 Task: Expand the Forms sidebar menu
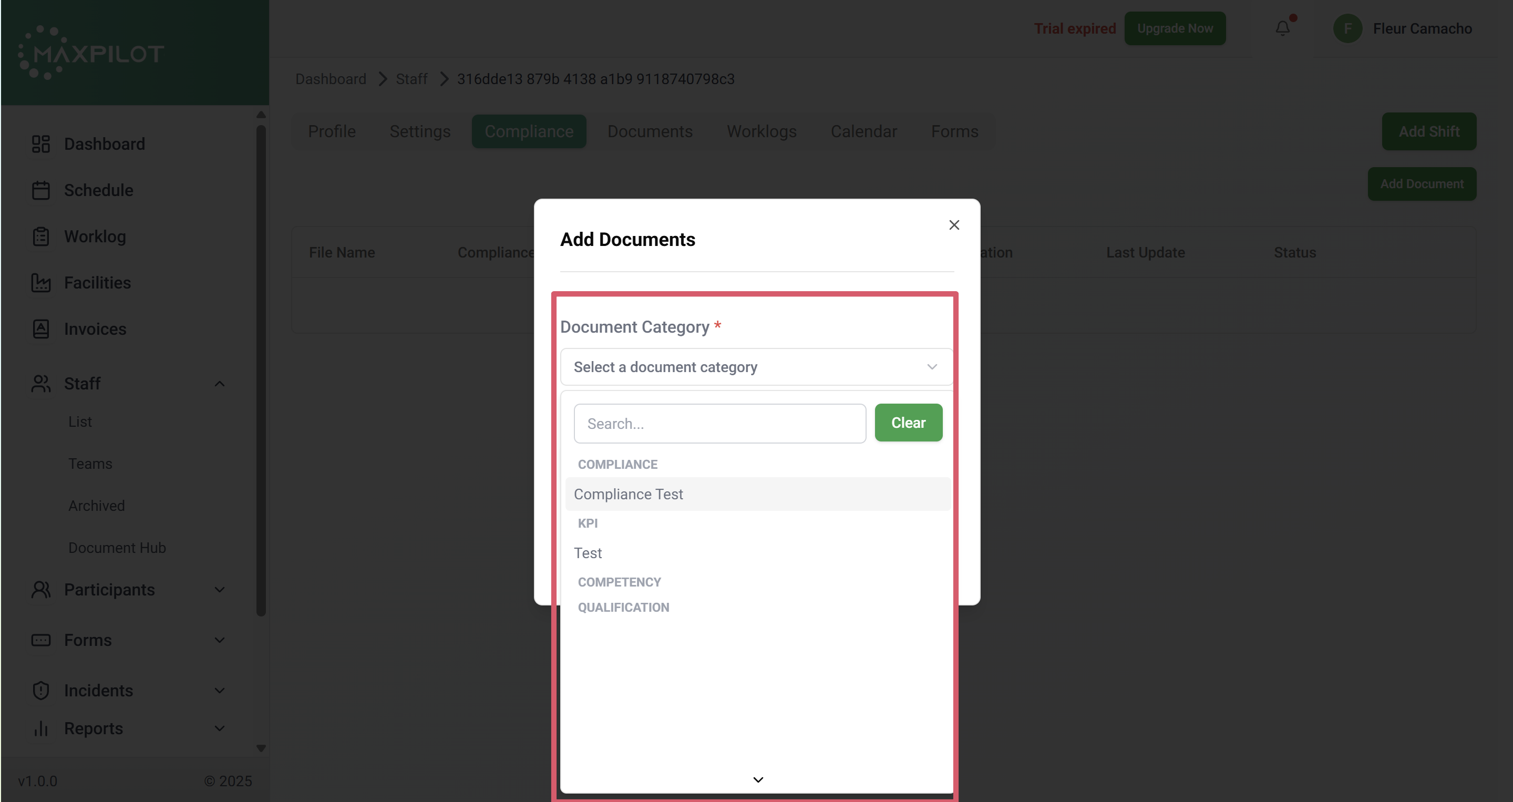pos(220,641)
